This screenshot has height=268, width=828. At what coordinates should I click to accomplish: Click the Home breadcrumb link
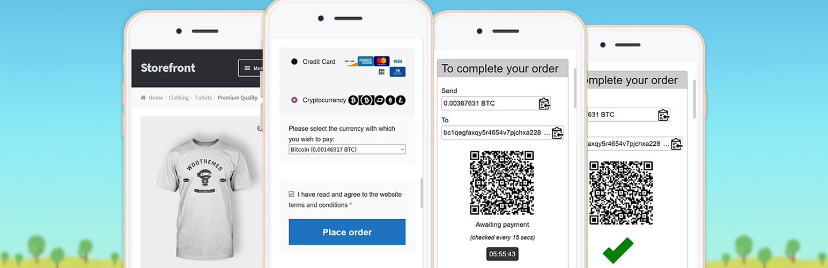click(x=156, y=98)
